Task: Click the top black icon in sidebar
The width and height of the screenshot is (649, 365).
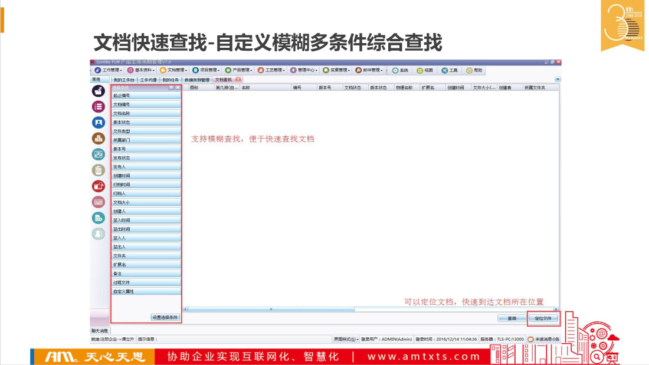Action: coord(98,91)
